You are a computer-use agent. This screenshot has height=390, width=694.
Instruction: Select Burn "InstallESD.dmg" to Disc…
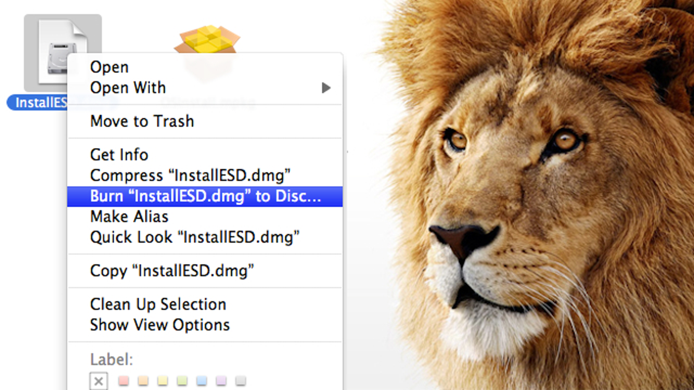[x=205, y=196]
